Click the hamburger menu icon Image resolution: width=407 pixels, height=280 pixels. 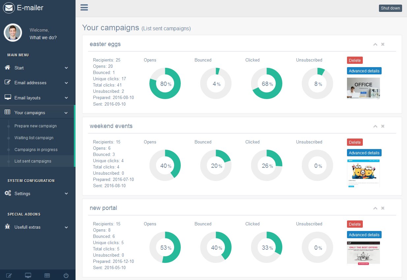pos(84,8)
